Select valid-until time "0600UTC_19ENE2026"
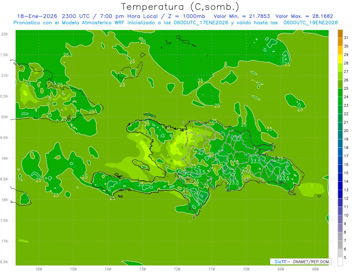This screenshot has width=354, height=273. tap(310, 23)
